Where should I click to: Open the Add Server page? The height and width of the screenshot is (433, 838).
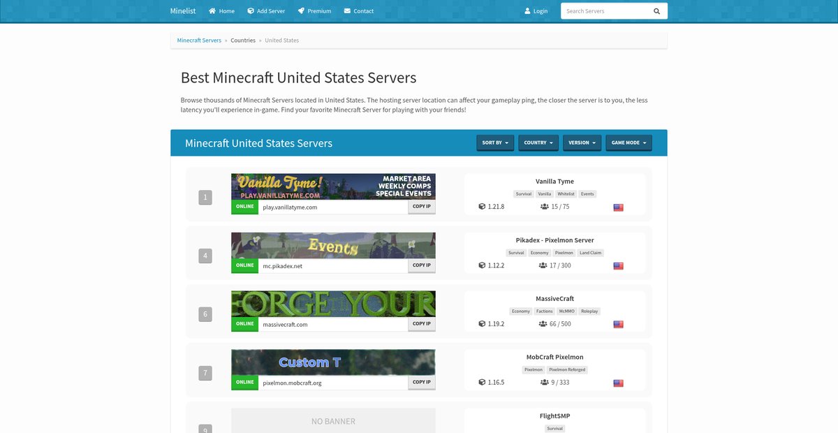pos(265,11)
